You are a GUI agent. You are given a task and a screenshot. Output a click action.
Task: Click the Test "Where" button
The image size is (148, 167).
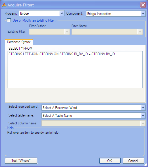pyautogui.click(x=21, y=161)
